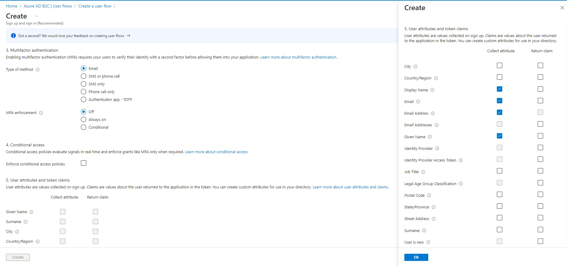Set MFA enforcement to Always on
The height and width of the screenshot is (266, 567).
click(x=84, y=119)
